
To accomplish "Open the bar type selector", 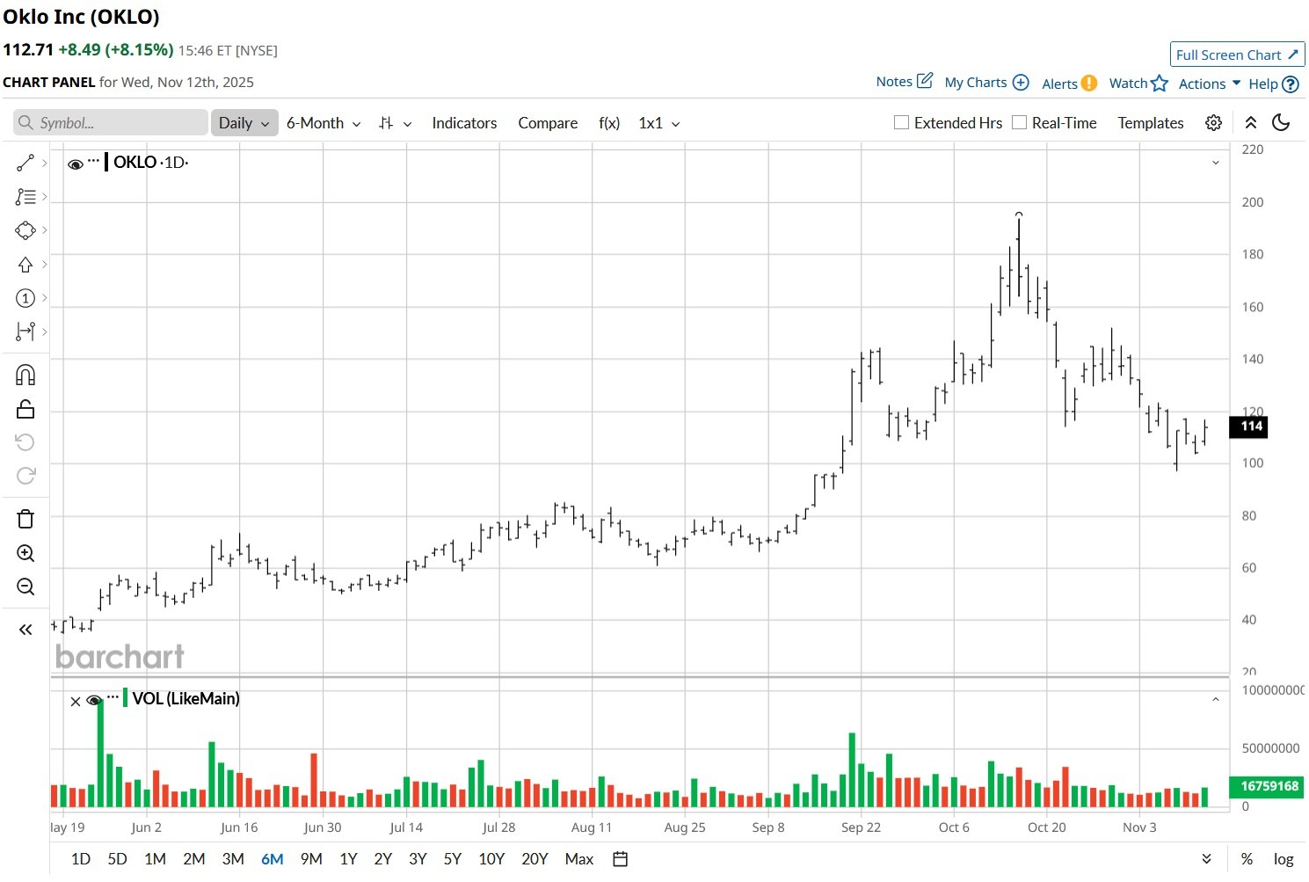I will [x=395, y=123].
